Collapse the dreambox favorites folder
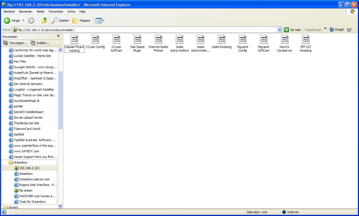This screenshot has height=216, width=359. [x=11, y=162]
